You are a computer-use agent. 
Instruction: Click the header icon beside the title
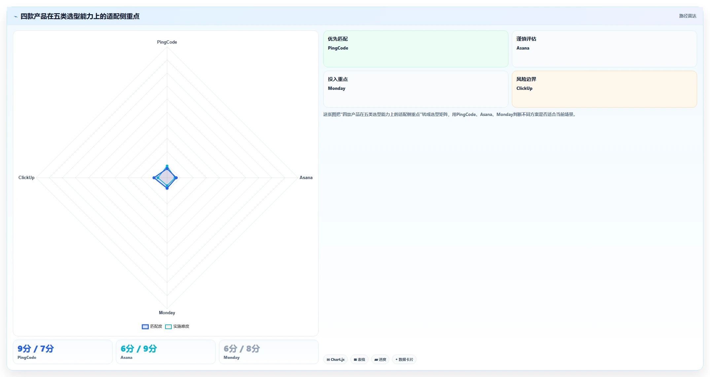point(16,17)
